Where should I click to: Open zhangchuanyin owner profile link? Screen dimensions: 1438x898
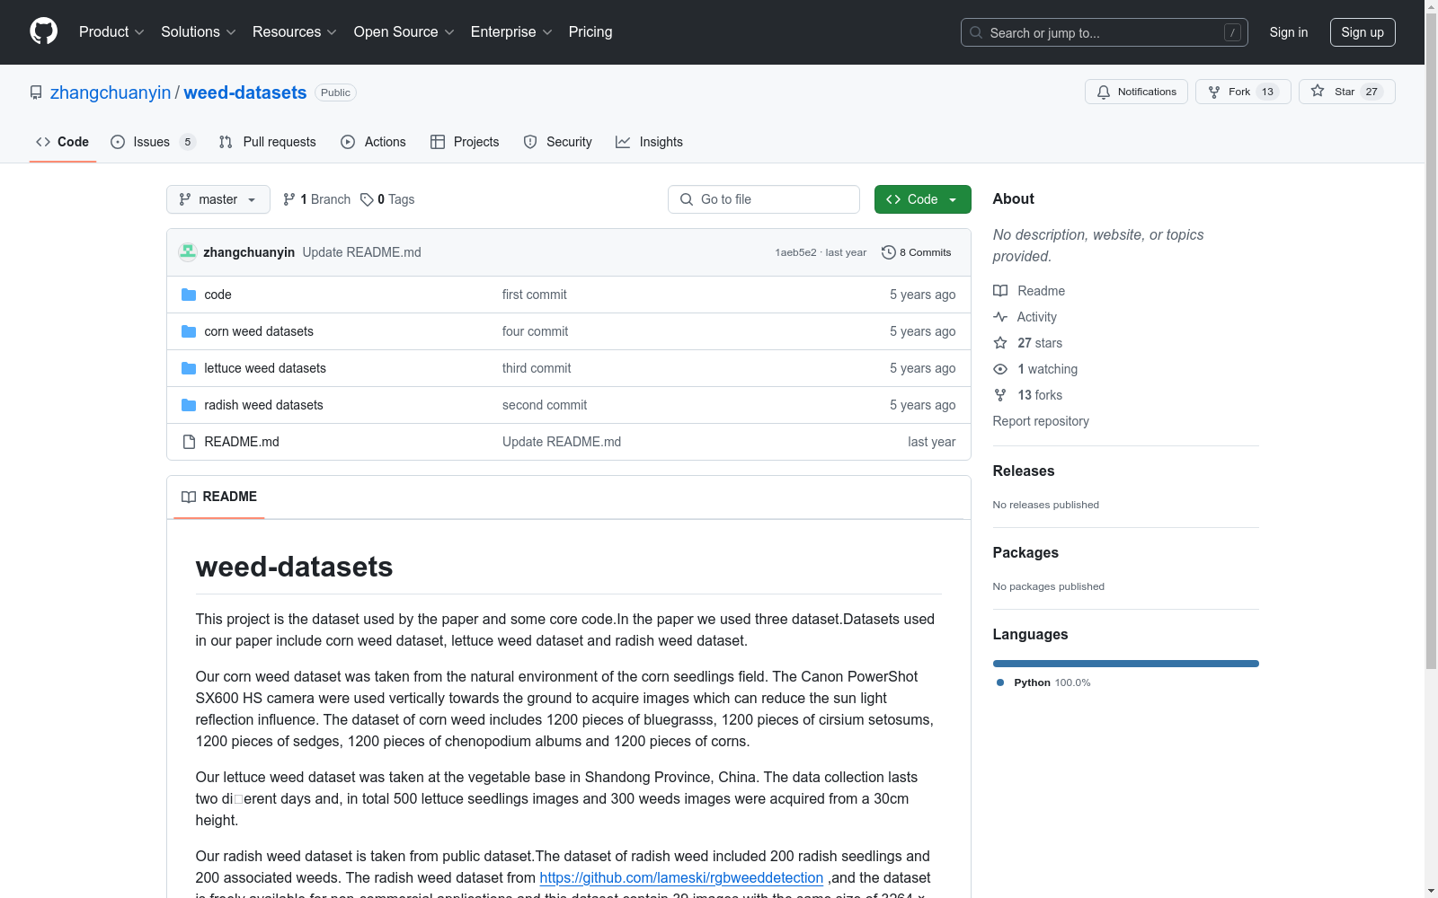(111, 92)
